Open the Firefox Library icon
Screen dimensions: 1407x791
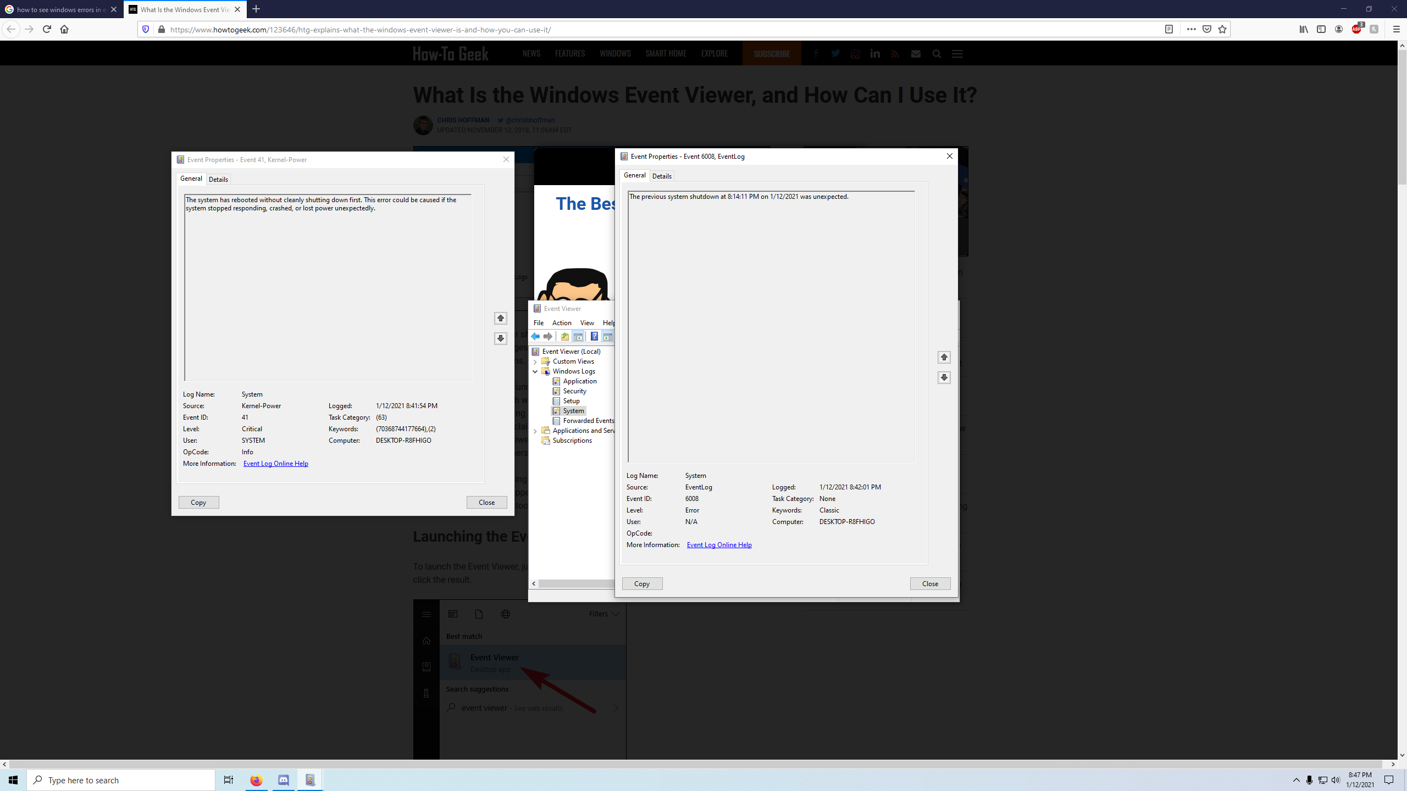1304,29
